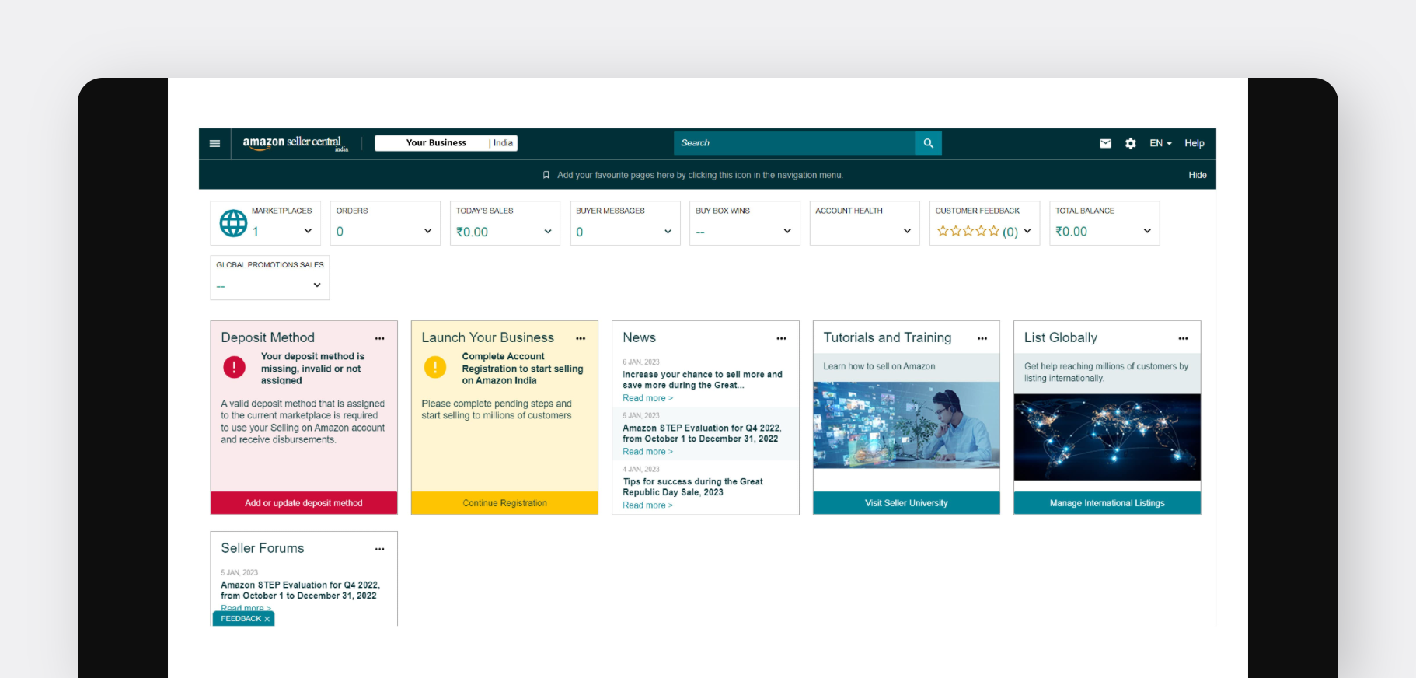Image resolution: width=1416 pixels, height=678 pixels.
Task: Open Seller Forums card options menu
Action: click(379, 549)
